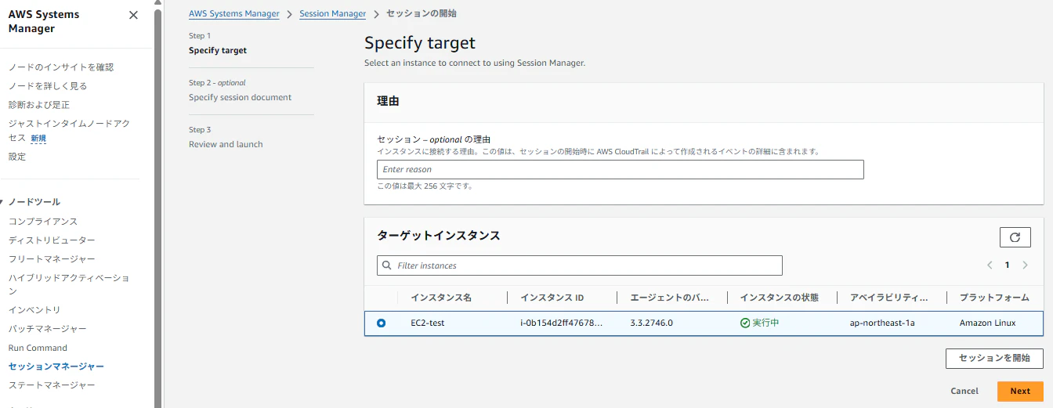Click the Filter instances search field

580,265
